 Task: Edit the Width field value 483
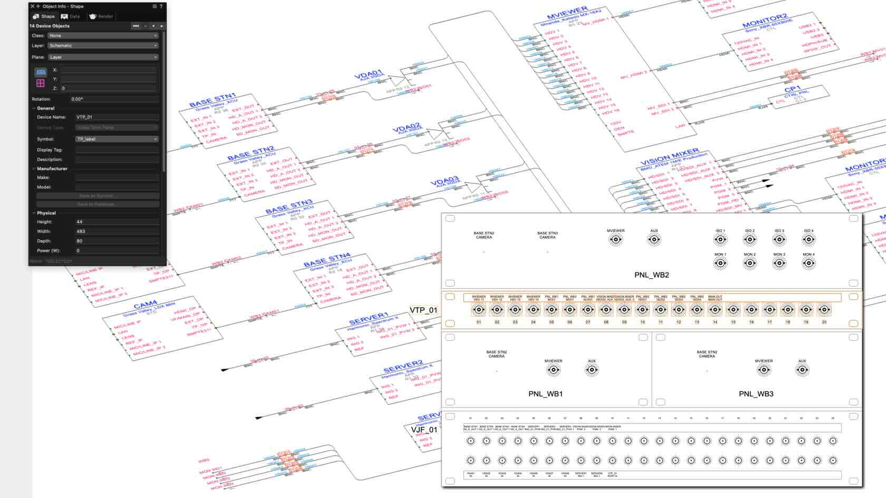[117, 231]
